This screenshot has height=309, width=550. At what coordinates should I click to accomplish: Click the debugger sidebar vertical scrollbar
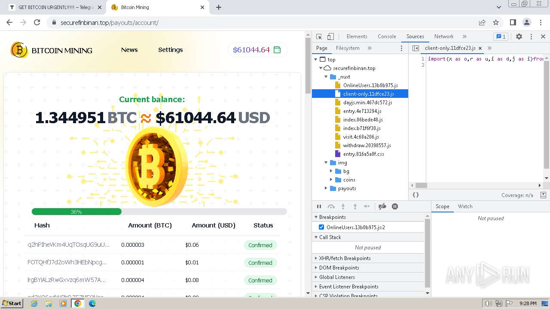click(x=427, y=253)
